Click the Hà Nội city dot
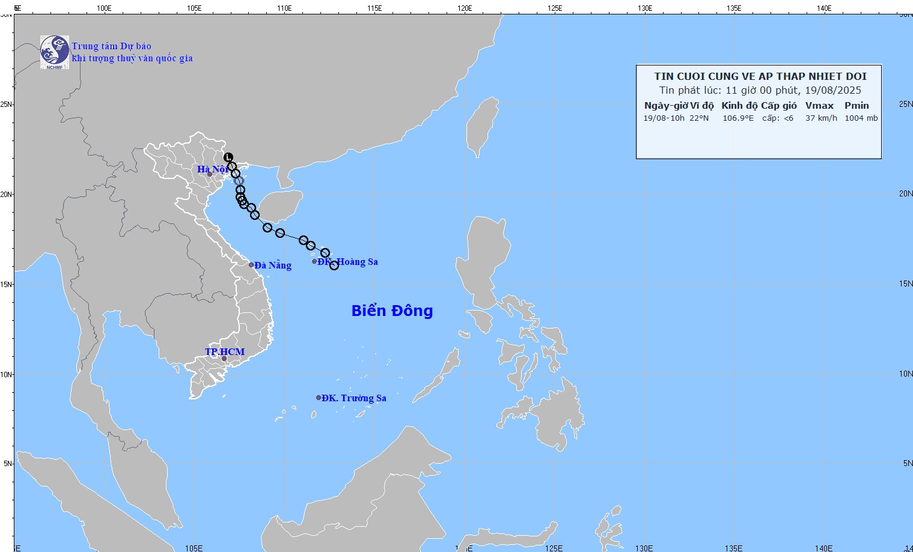Screen dimensions: 913x552 (x=210, y=174)
